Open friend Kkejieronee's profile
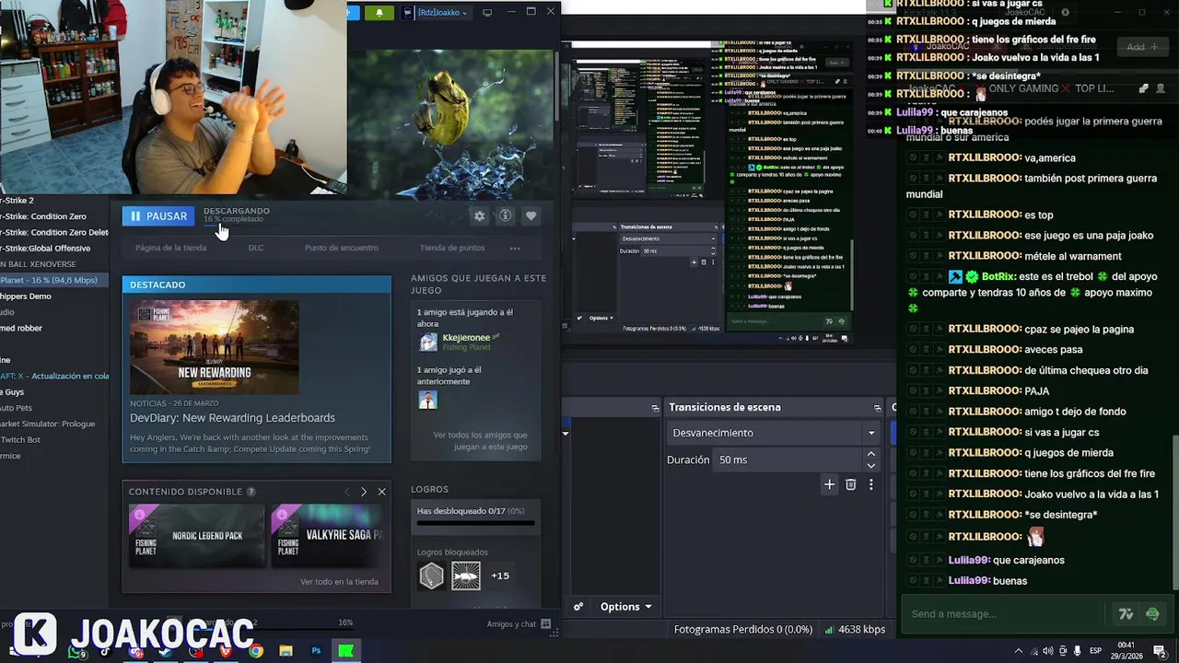1179x663 pixels. [x=466, y=337]
